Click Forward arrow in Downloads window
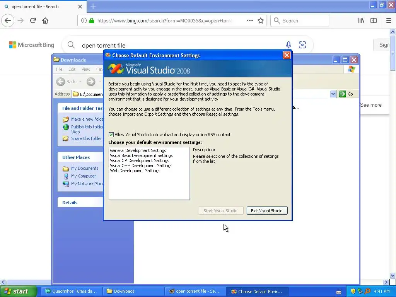Image resolution: width=396 pixels, height=297 pixels. [91, 82]
